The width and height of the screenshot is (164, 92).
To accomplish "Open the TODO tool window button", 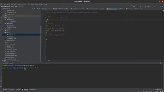I will pyautogui.click(x=11, y=89).
